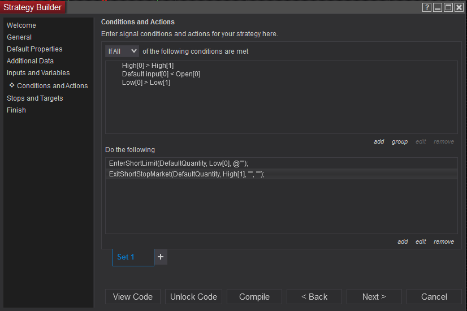
Task: Open Additional Data section
Action: coord(30,61)
